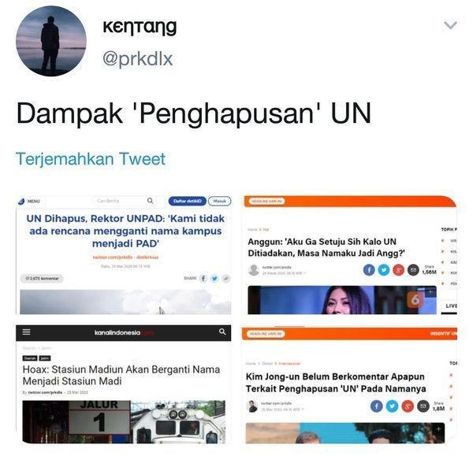Share UNPAD article via Facebook icon
Screen dimensions: 473x456
click(x=203, y=279)
